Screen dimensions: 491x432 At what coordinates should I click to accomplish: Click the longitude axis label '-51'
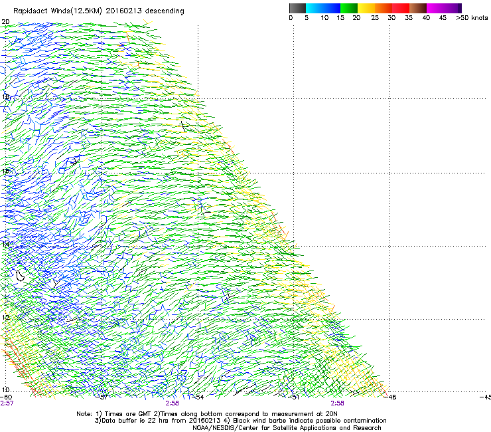point(294,397)
